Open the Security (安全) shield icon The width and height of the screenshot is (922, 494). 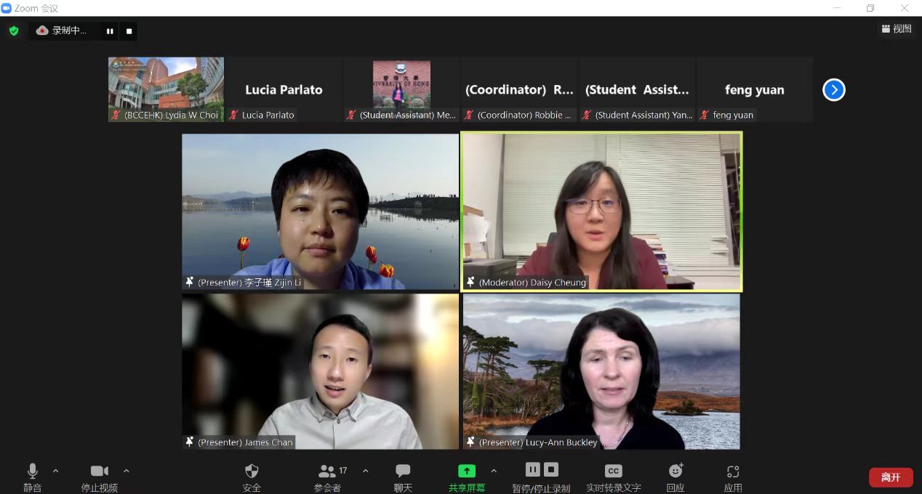(x=252, y=471)
